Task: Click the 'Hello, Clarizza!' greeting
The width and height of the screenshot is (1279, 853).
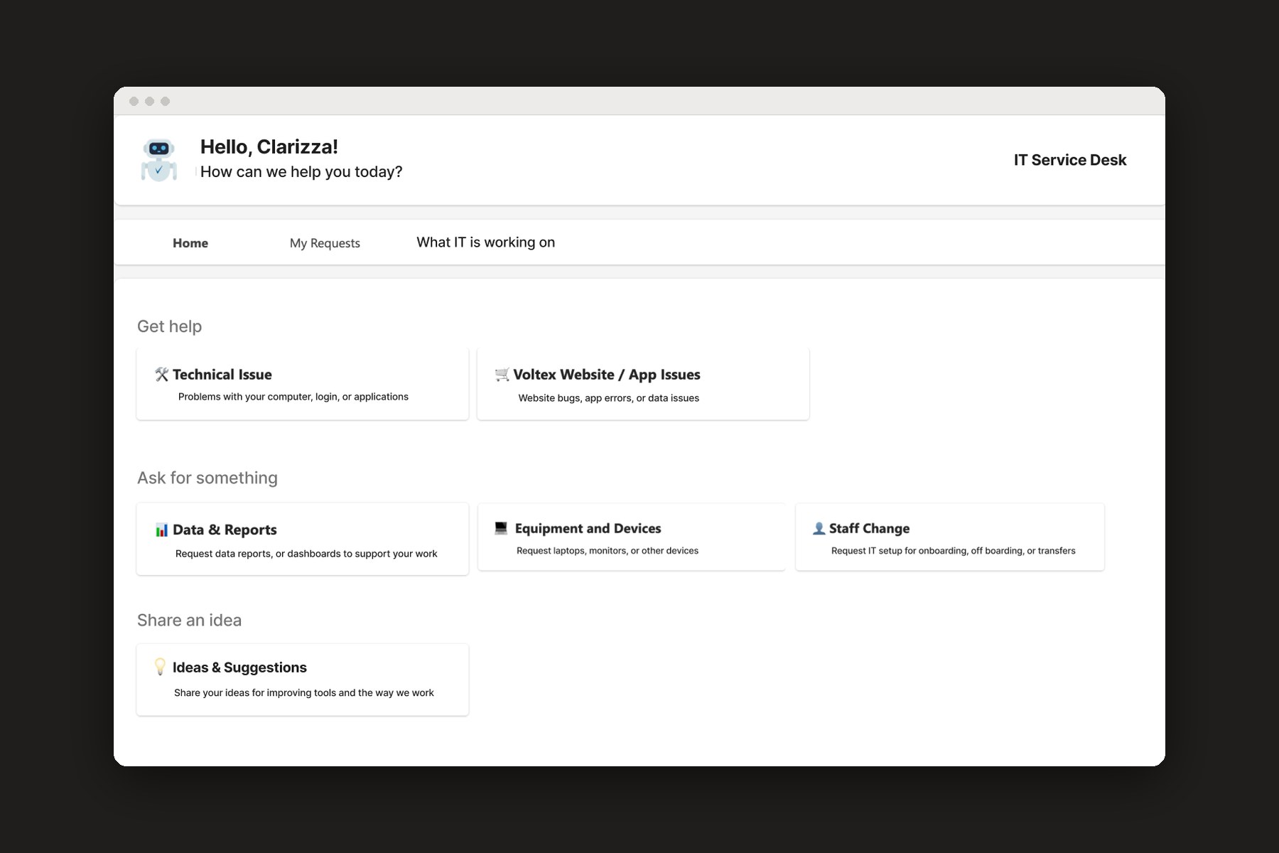Action: click(x=269, y=146)
